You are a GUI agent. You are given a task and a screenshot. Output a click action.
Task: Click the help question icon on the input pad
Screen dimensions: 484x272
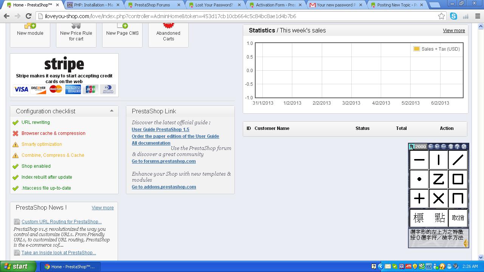pyautogui.click(x=457, y=147)
